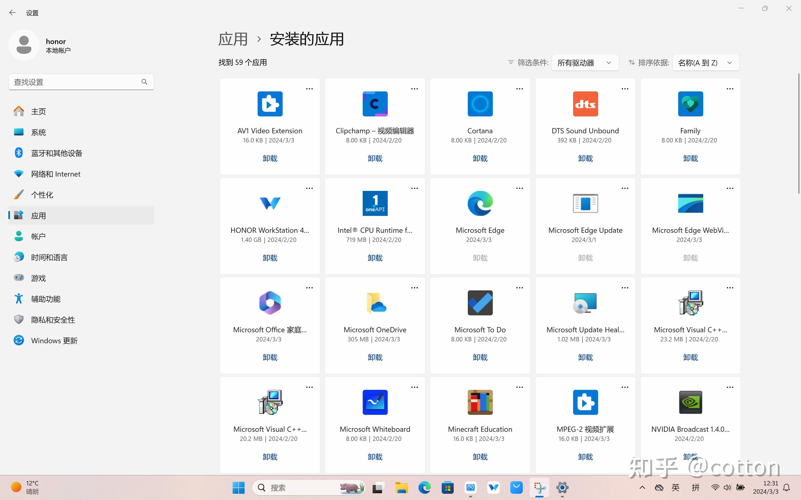Open File Explorer from the taskbar

[x=401, y=488]
